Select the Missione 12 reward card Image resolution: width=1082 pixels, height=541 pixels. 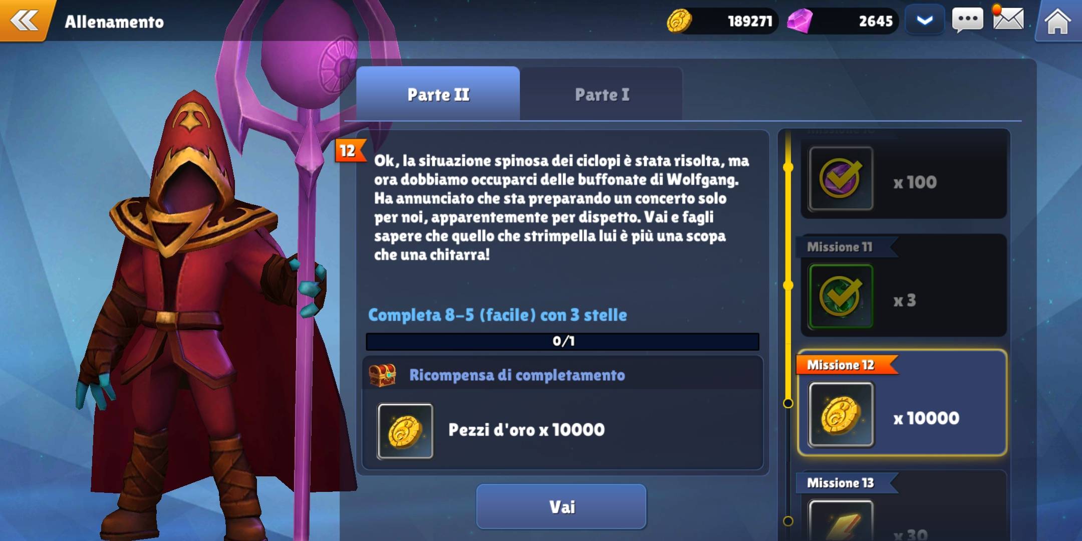tap(902, 403)
